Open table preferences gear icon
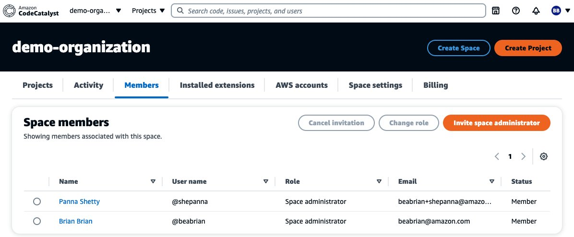 tap(544, 156)
